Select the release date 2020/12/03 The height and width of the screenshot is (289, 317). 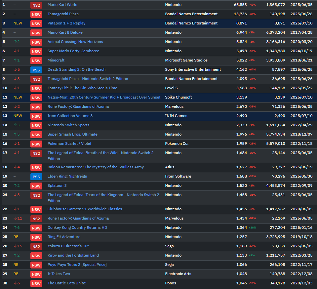click(x=301, y=283)
